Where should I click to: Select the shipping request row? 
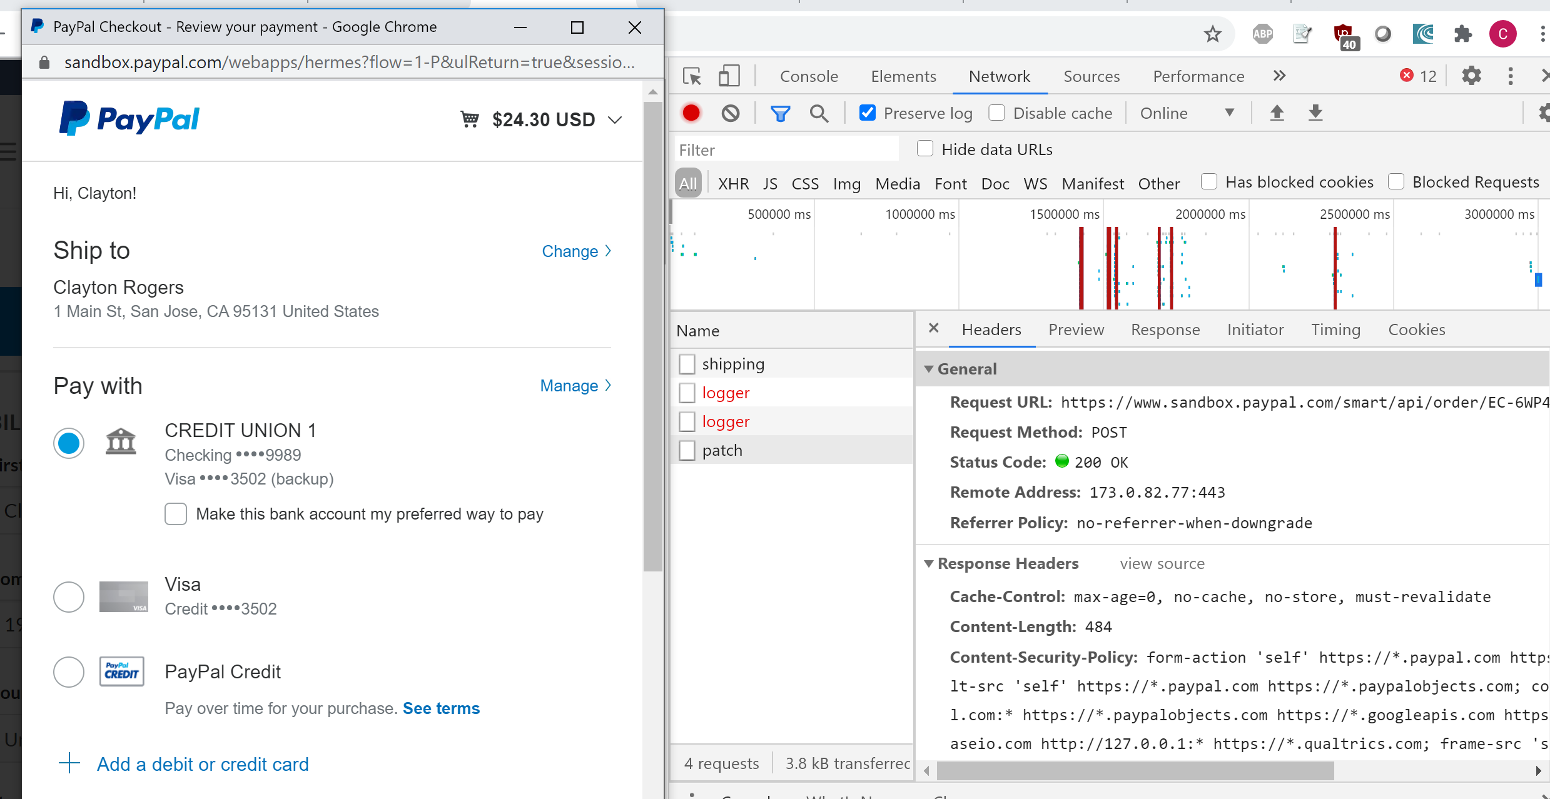point(793,364)
